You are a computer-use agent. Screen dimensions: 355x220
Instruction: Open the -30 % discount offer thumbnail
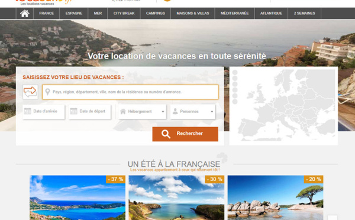(176, 198)
